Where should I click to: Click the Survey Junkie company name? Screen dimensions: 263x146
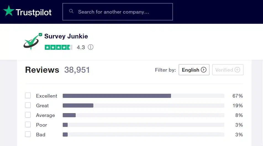(66, 36)
